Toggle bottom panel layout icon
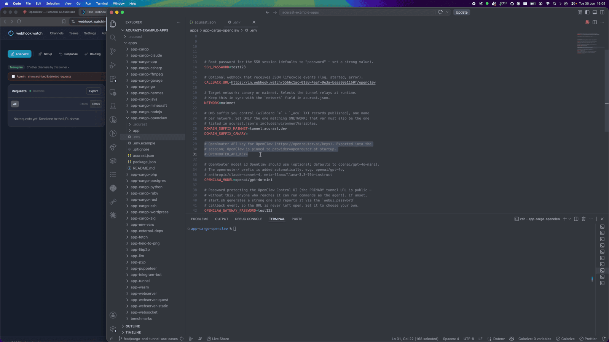The width and height of the screenshot is (609, 342). click(x=595, y=12)
